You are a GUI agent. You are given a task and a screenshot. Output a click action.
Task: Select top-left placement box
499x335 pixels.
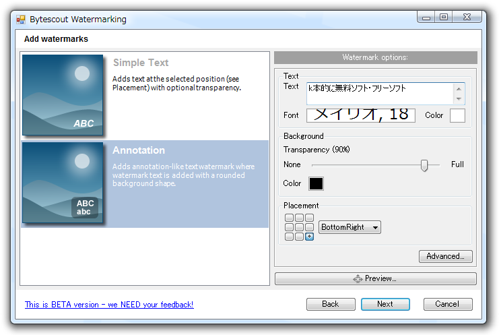coord(289,218)
